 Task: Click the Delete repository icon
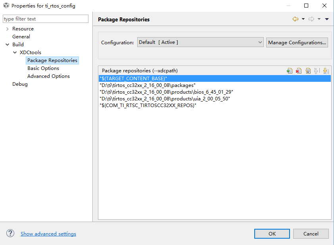pos(299,71)
